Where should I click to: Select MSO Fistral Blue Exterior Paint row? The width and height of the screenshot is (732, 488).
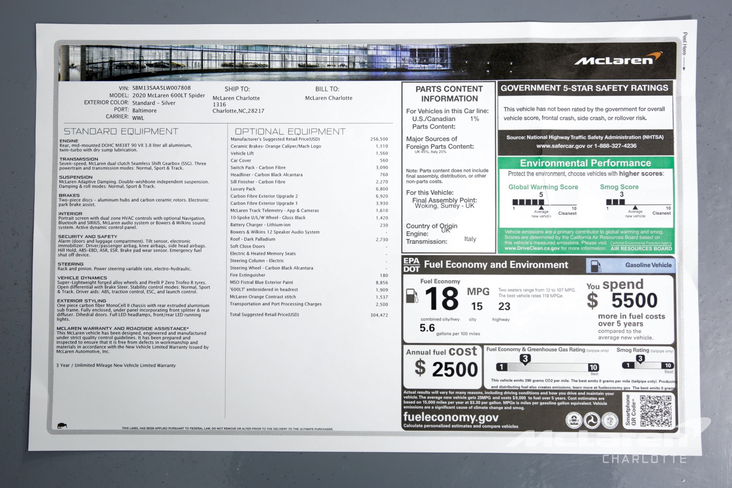pyautogui.click(x=309, y=283)
